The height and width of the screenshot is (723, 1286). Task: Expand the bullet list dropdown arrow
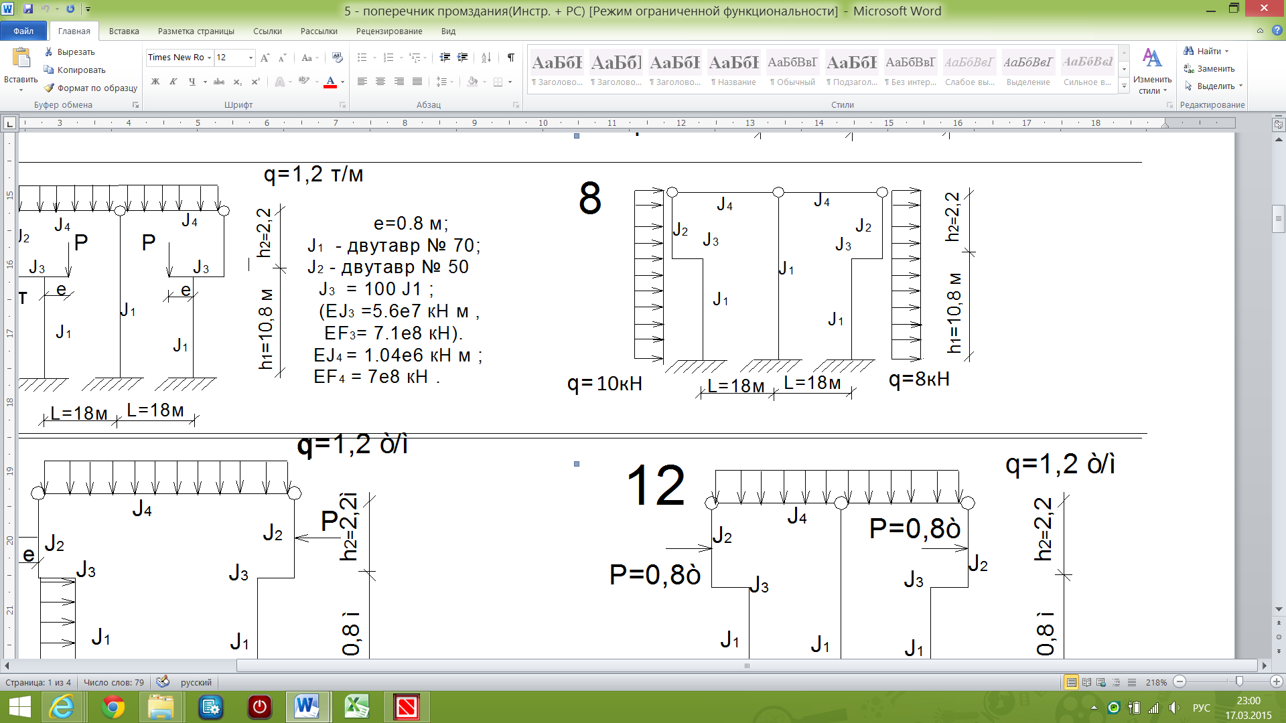(x=374, y=58)
